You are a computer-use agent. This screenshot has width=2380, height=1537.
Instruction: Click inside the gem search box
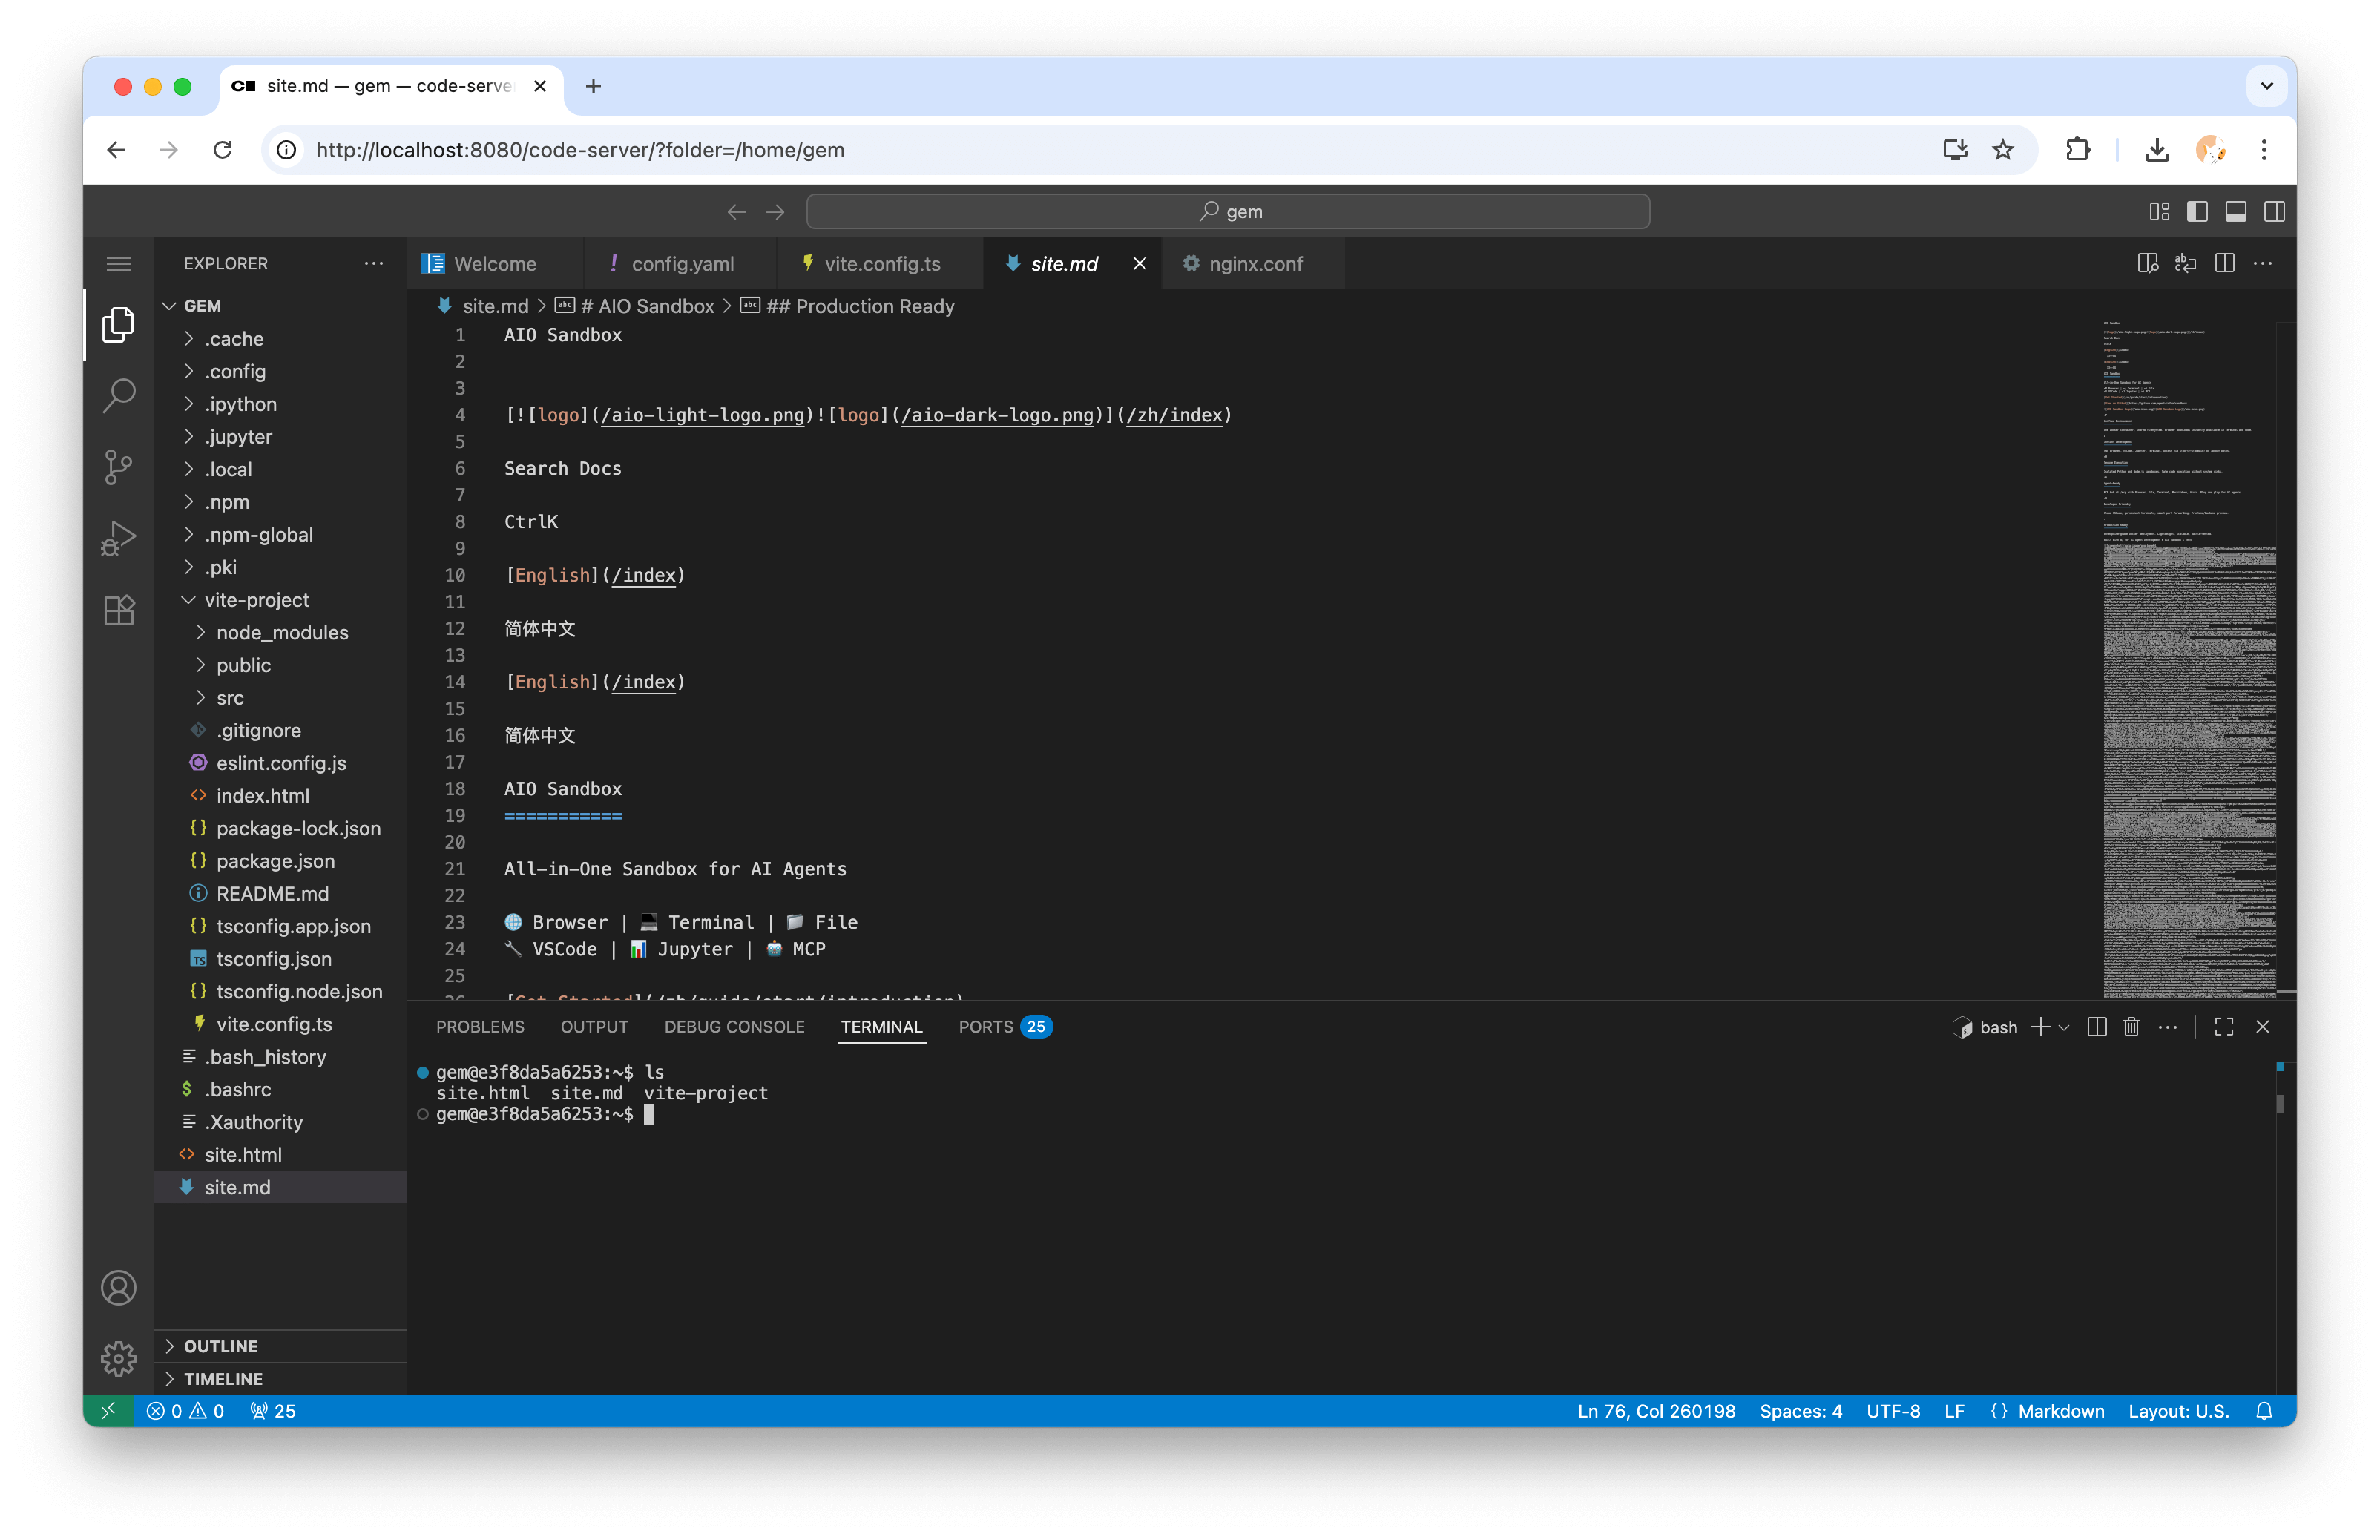(1227, 211)
